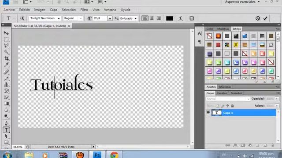Click the font size field 72 pt

coord(100,18)
